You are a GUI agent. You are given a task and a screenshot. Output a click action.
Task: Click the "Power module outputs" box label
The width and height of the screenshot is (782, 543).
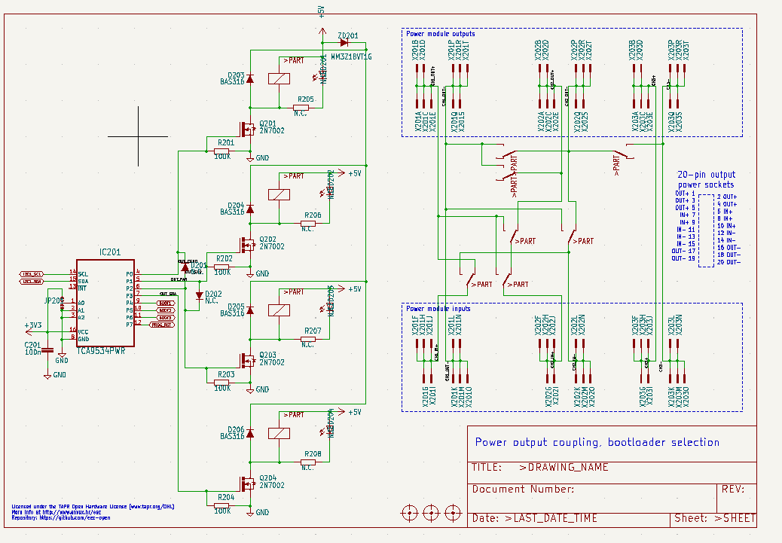[441, 34]
